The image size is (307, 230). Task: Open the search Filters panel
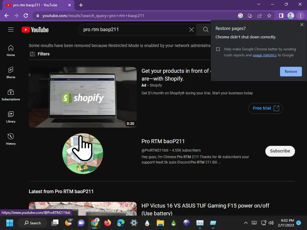pyautogui.click(x=39, y=54)
